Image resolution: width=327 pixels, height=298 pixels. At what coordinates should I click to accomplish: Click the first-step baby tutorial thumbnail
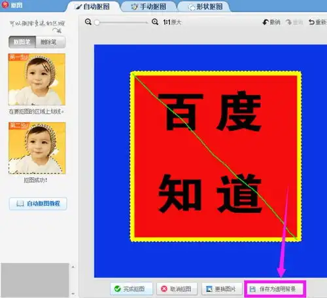coord(37,79)
